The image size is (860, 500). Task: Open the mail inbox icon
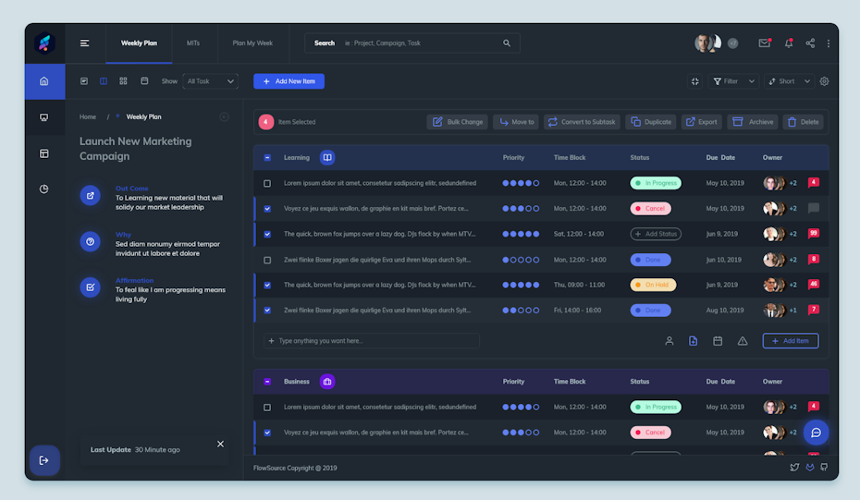coord(764,43)
